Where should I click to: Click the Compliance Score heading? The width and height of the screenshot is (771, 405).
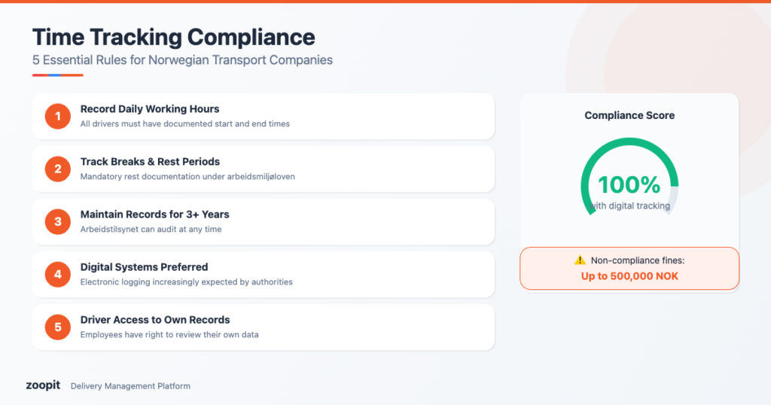(629, 115)
